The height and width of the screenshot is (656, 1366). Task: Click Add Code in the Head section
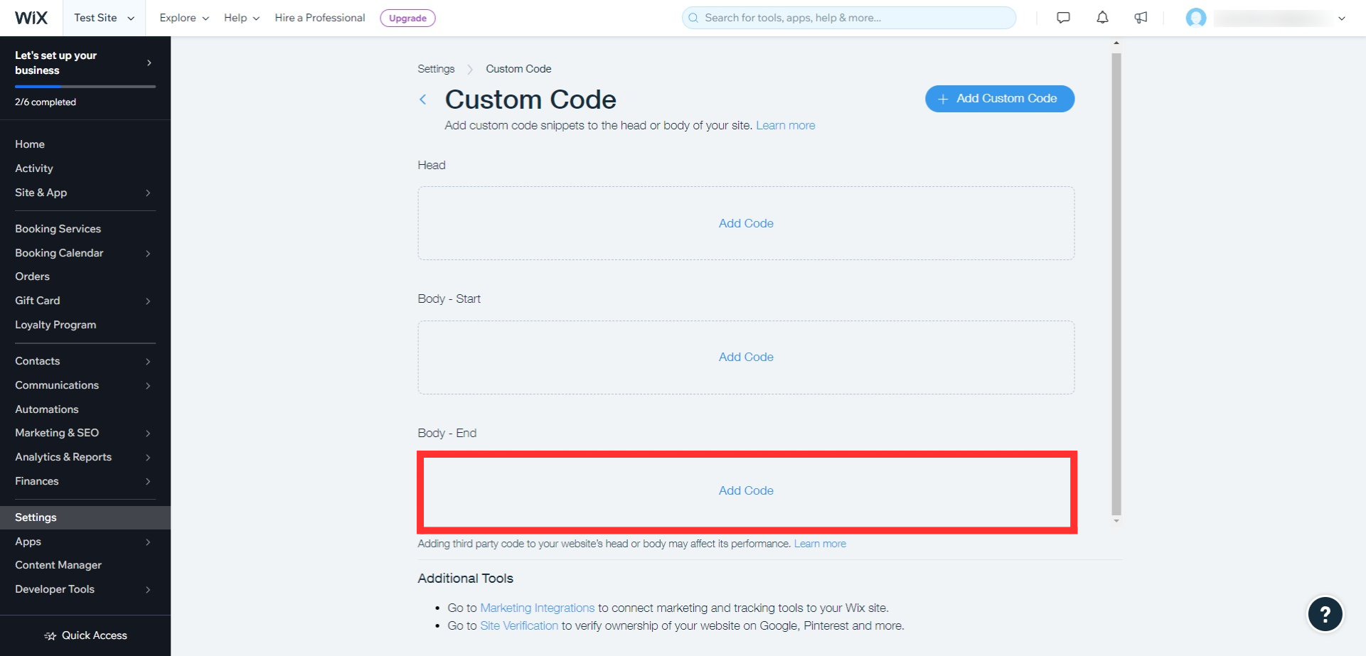coord(746,223)
